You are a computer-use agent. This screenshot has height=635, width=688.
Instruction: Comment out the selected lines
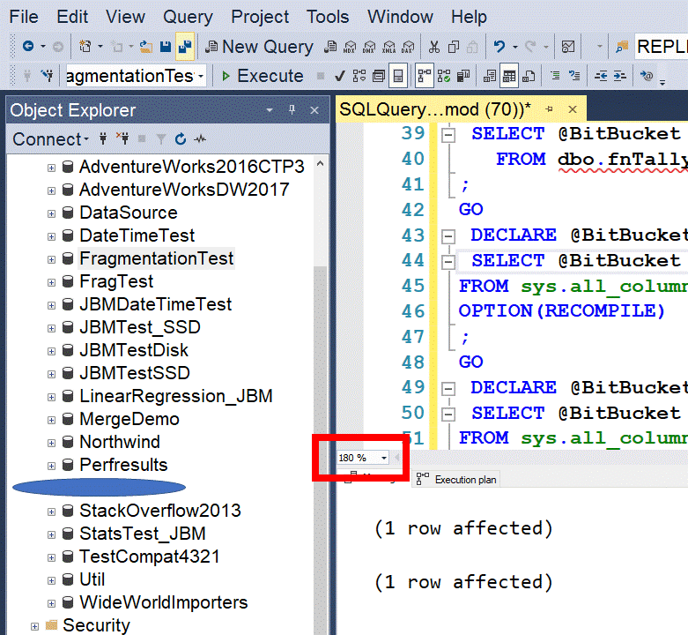pyautogui.click(x=555, y=76)
